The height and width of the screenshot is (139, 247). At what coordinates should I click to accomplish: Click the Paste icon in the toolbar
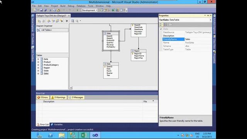(x=58, y=10)
